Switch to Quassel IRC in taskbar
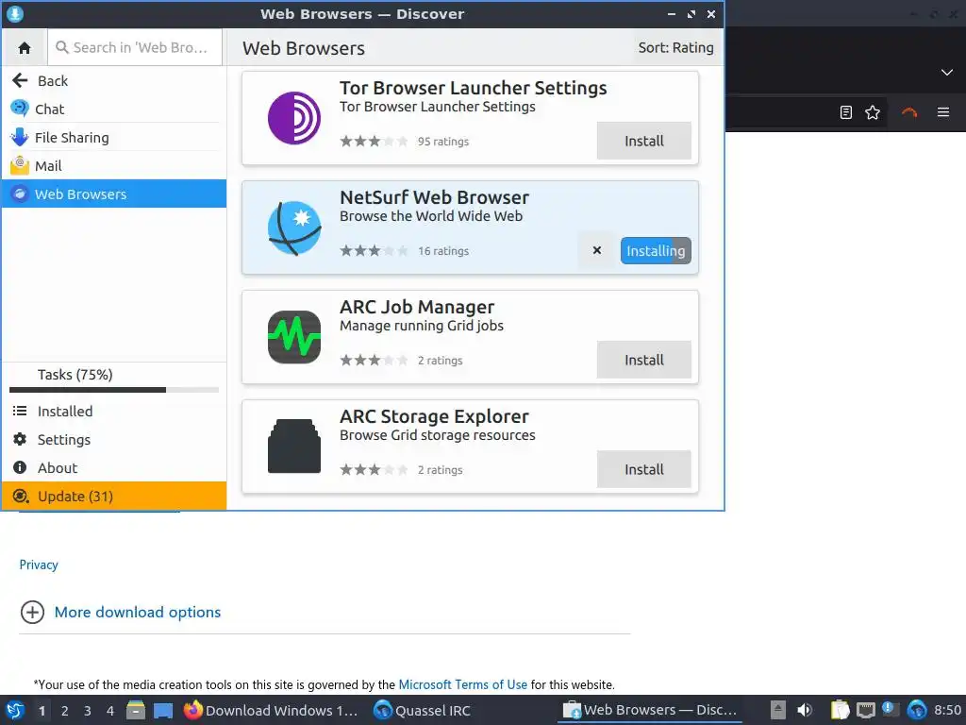Viewport: 966px width, 725px height. (423, 710)
